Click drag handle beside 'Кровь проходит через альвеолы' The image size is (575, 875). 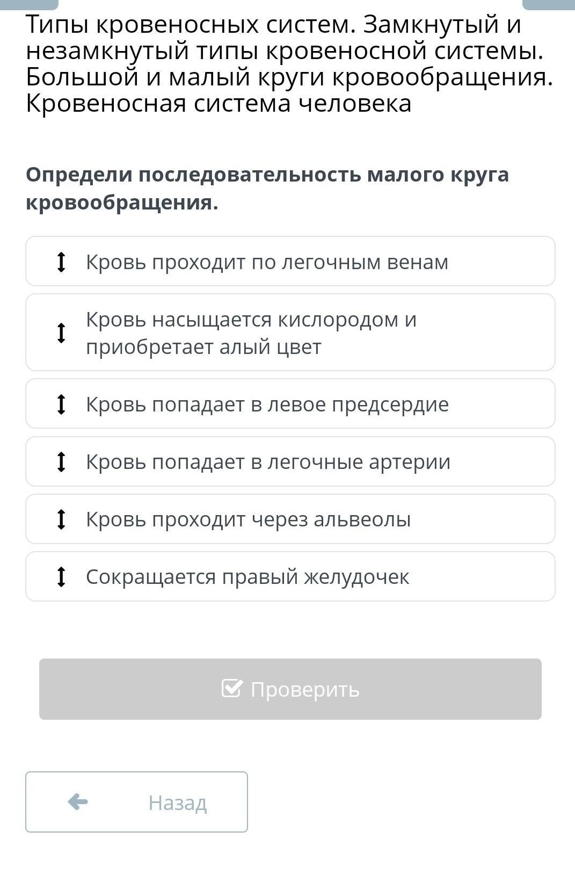point(61,519)
